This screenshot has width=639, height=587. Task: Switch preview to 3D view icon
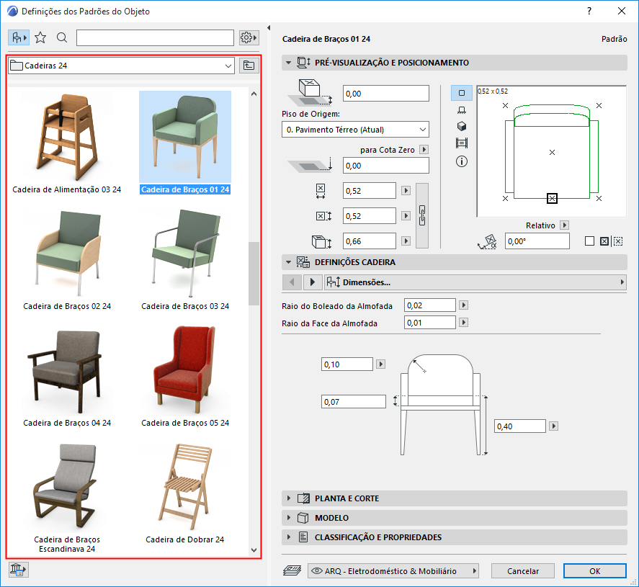click(x=462, y=126)
